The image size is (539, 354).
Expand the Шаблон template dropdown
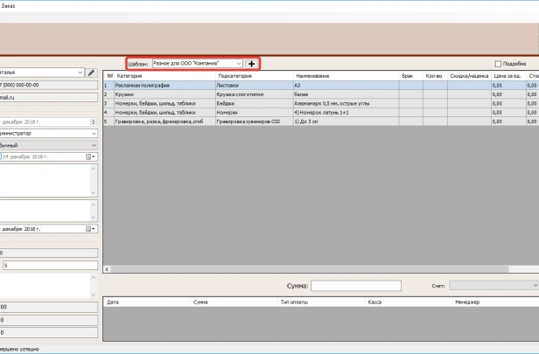pos(238,64)
